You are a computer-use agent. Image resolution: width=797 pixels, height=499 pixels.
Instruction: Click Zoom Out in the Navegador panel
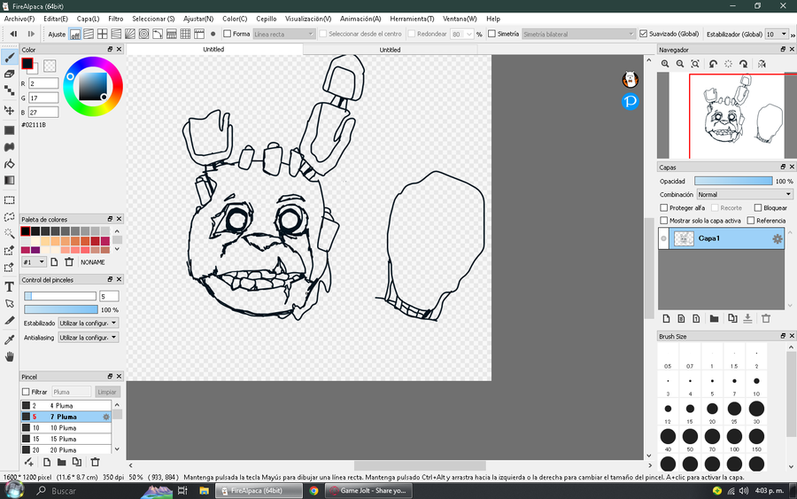click(680, 64)
